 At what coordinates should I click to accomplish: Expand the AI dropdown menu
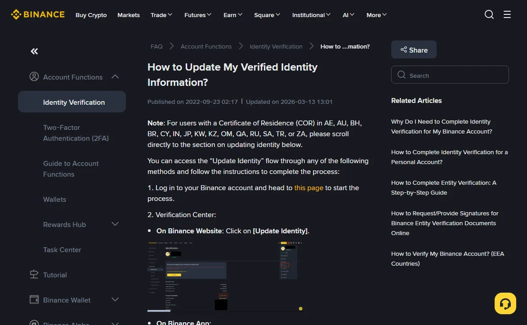[x=348, y=15]
